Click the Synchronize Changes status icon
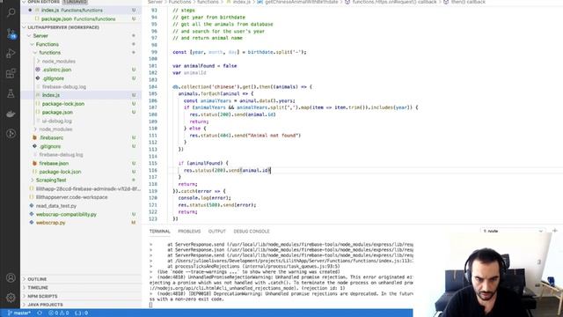Screen dimensions: 563x317 [40, 313]
